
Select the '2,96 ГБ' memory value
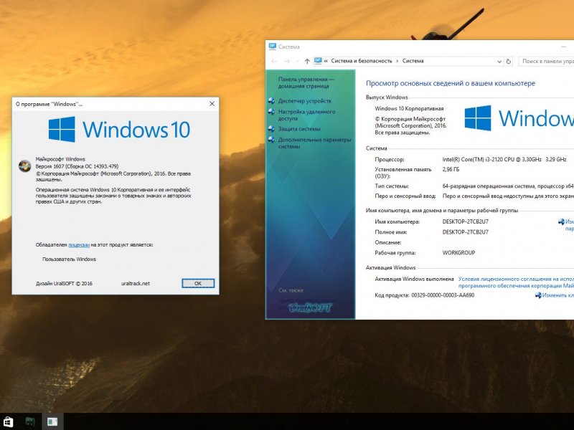click(x=451, y=170)
